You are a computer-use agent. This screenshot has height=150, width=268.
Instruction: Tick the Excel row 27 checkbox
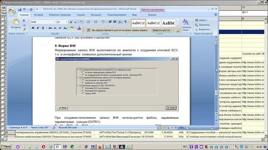pos(2,137)
